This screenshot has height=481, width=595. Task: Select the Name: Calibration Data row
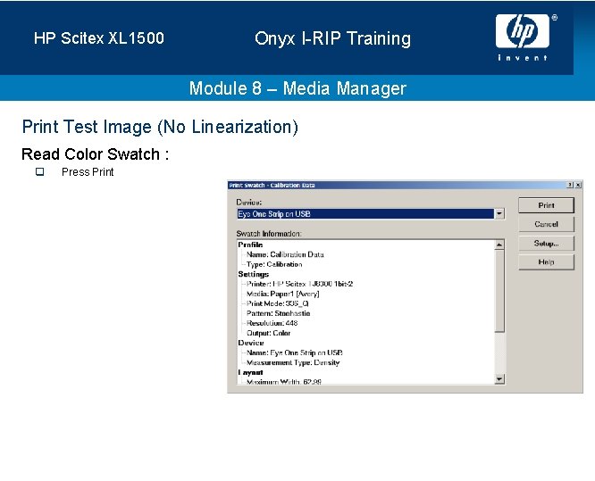285,254
